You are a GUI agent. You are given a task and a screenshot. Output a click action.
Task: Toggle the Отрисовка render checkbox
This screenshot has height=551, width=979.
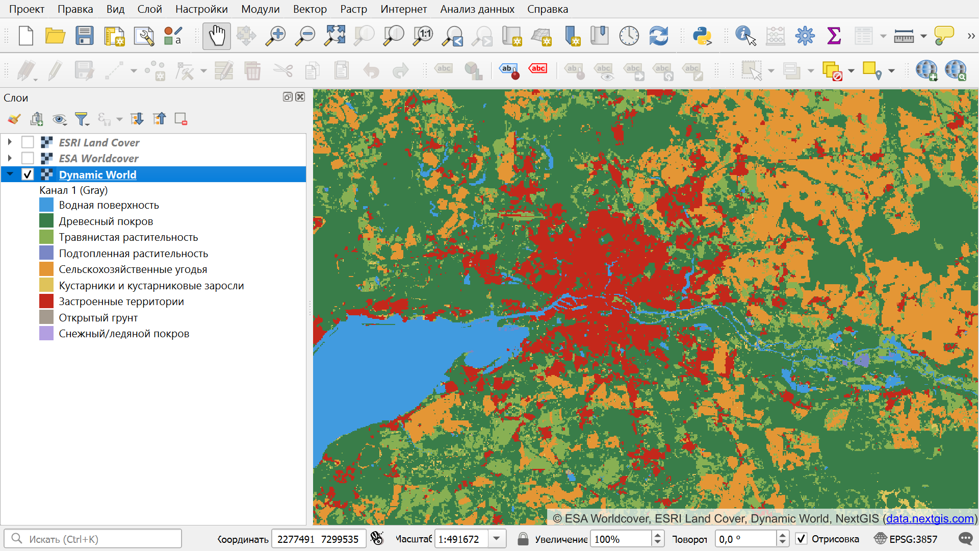(x=802, y=539)
